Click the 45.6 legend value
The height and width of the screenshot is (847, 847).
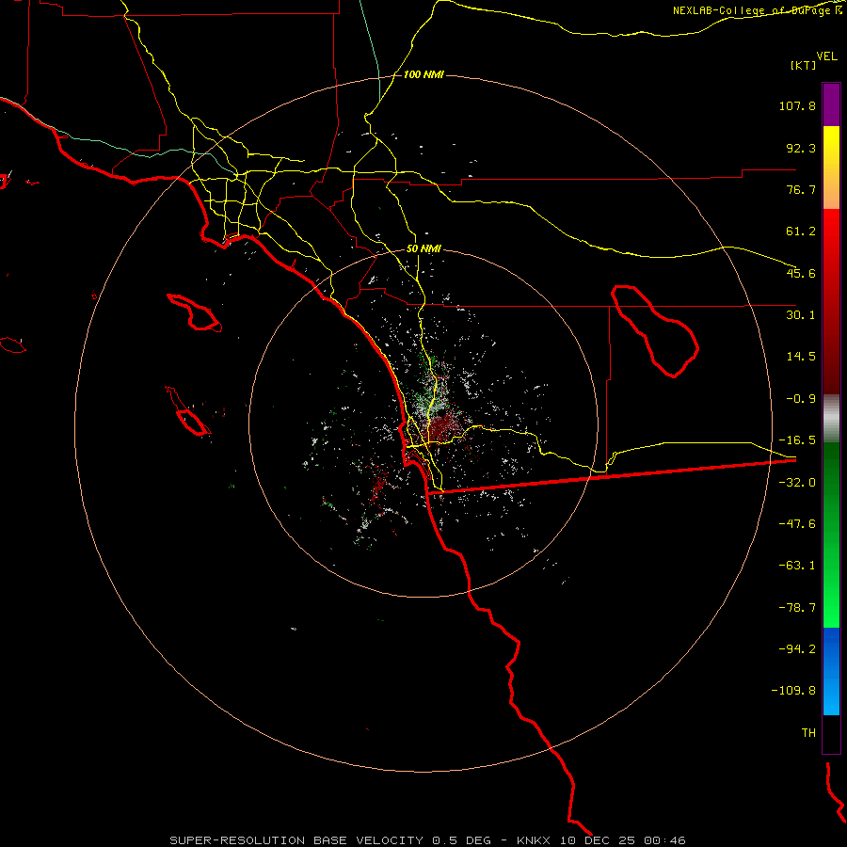[x=801, y=273]
